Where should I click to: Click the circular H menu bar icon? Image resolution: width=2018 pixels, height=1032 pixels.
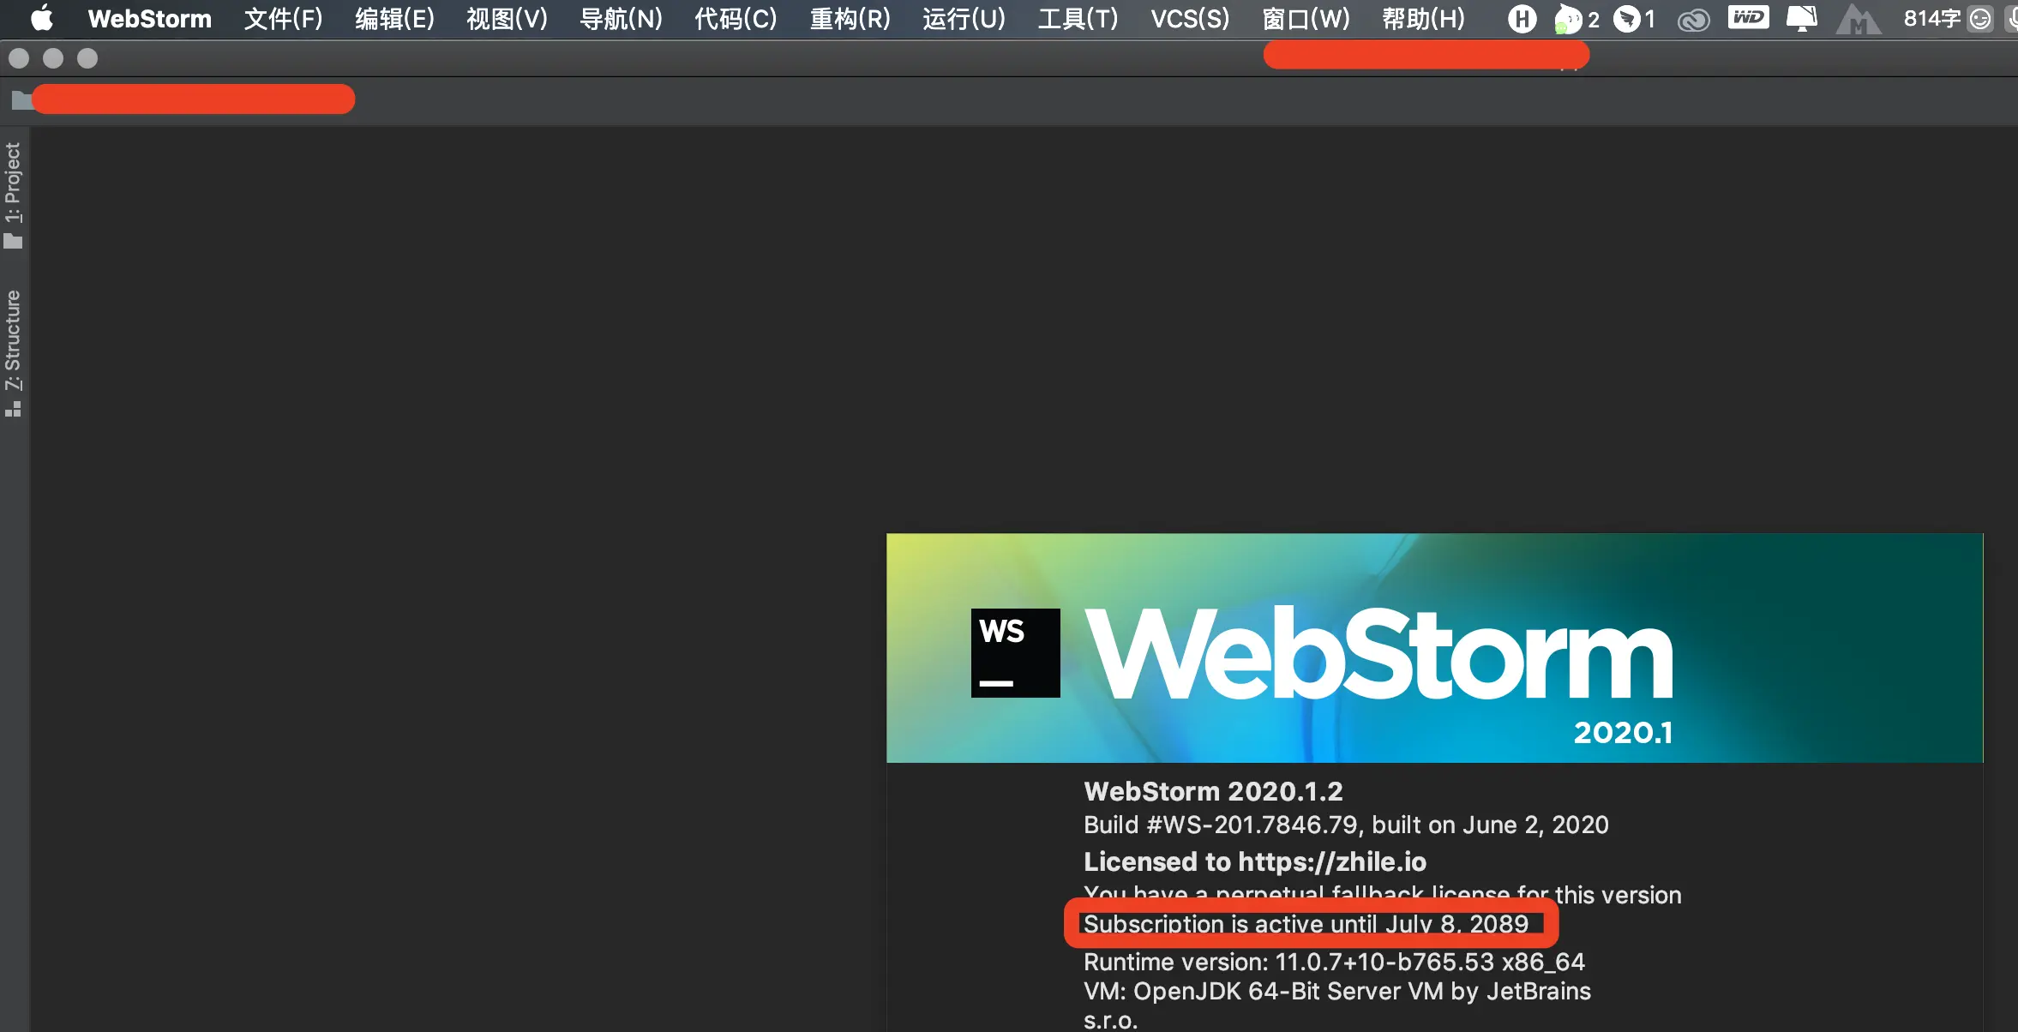(x=1522, y=18)
